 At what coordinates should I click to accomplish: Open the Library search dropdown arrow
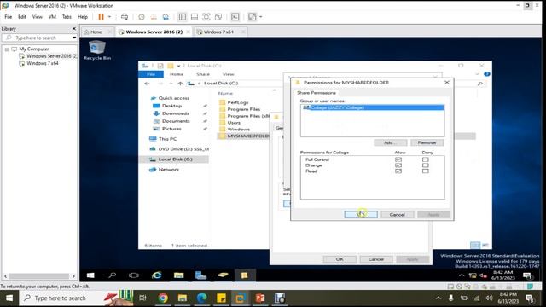click(x=74, y=38)
